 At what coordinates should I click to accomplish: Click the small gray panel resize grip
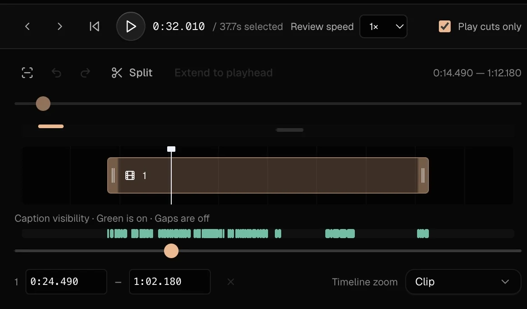(x=289, y=130)
